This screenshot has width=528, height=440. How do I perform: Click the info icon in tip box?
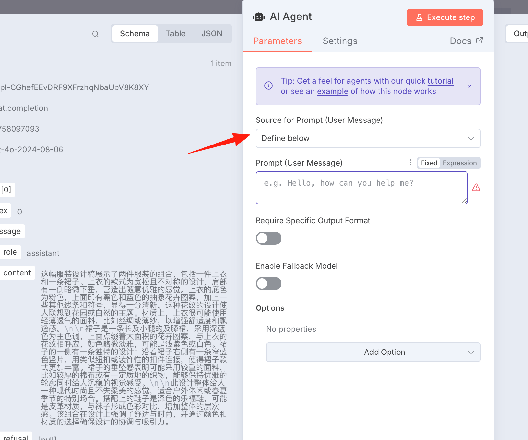pyautogui.click(x=269, y=86)
